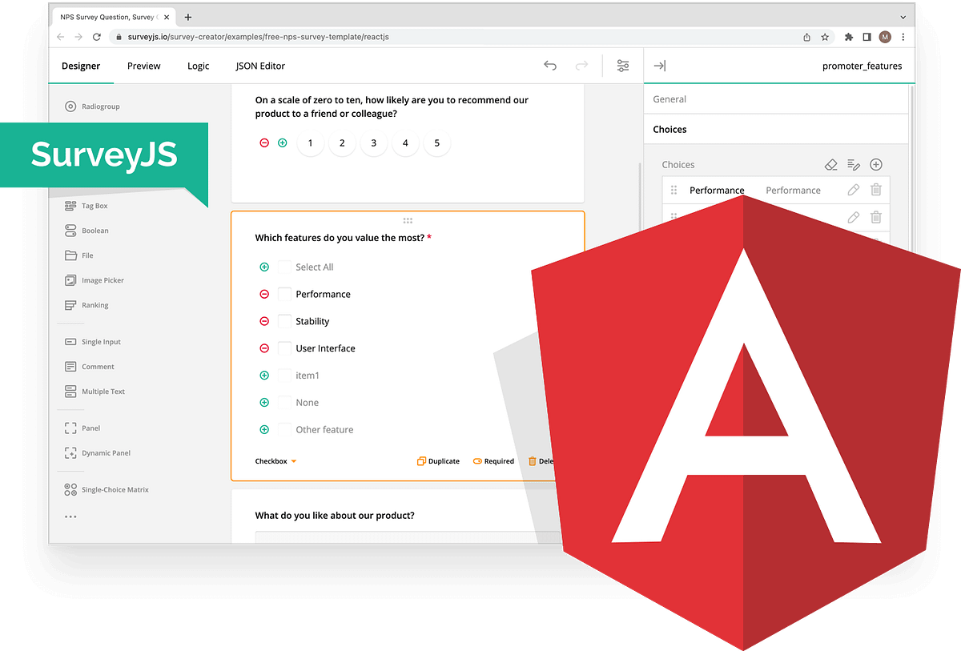This screenshot has width=961, height=651.
Task: Open survey settings via the sliders icon
Action: coord(623,66)
